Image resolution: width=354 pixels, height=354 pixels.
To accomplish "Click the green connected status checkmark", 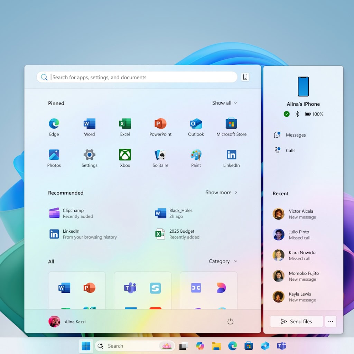I will (287, 114).
